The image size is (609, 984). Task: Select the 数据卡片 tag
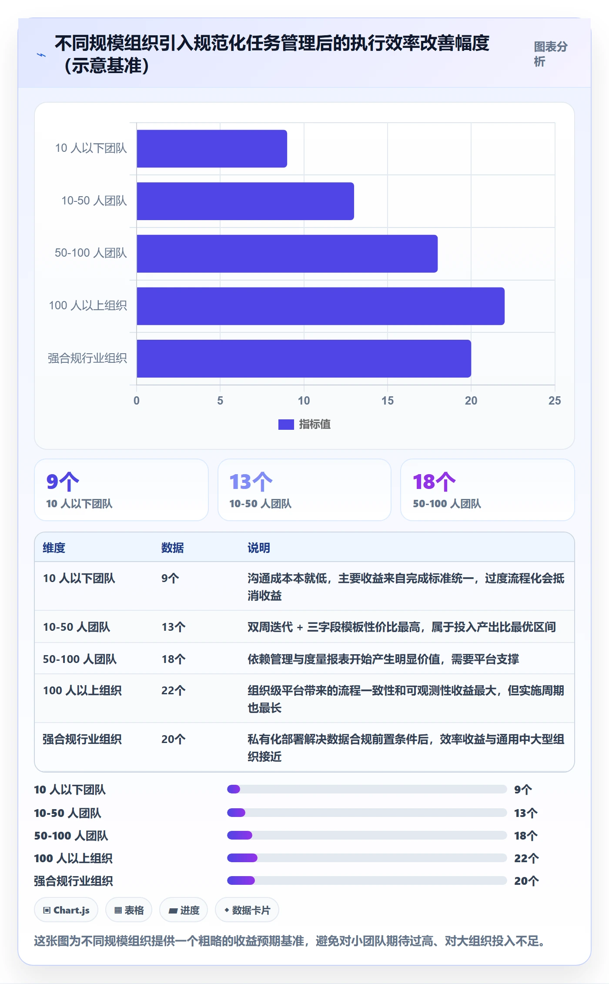(x=247, y=910)
